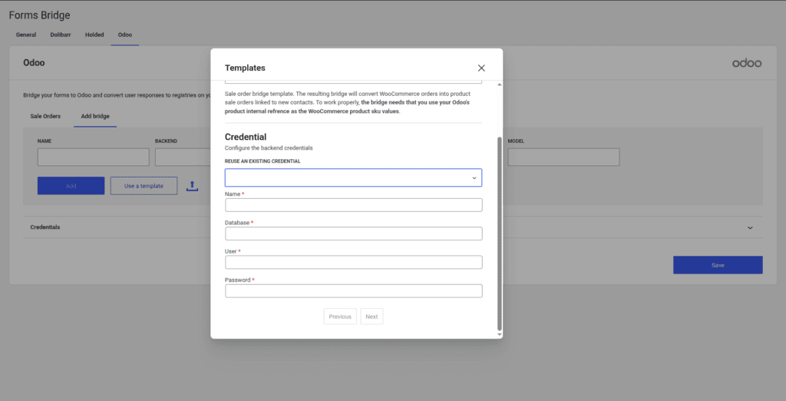
Task: Click the Templates dialog vertical scrollbar
Action: click(x=499, y=234)
